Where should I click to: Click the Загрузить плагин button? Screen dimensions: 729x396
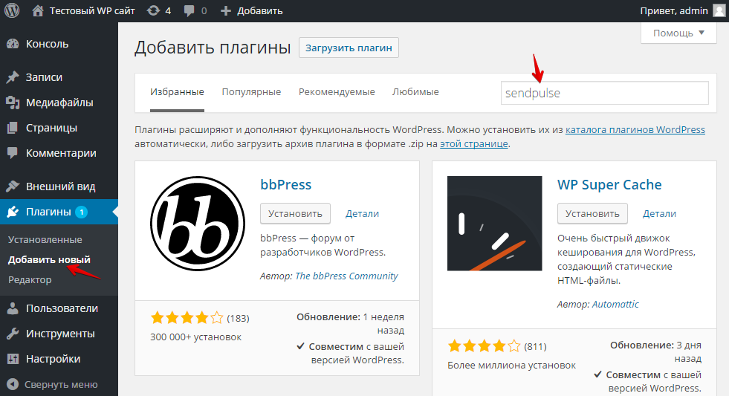[x=349, y=48]
